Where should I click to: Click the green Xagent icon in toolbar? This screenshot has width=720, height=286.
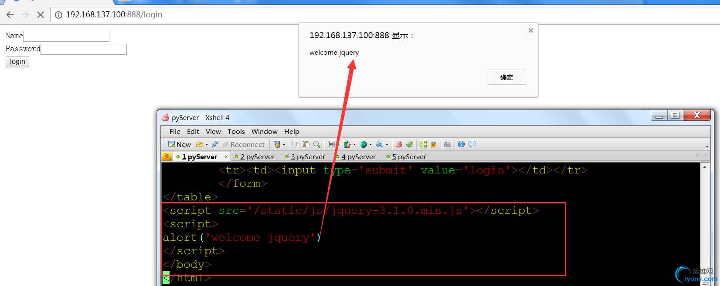(x=409, y=144)
